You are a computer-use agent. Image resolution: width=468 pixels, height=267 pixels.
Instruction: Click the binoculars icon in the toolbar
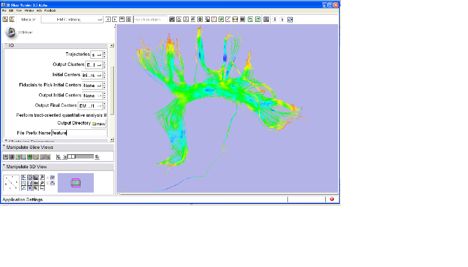171,19
